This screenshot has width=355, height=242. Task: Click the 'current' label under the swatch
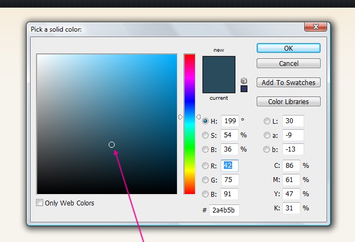218,98
